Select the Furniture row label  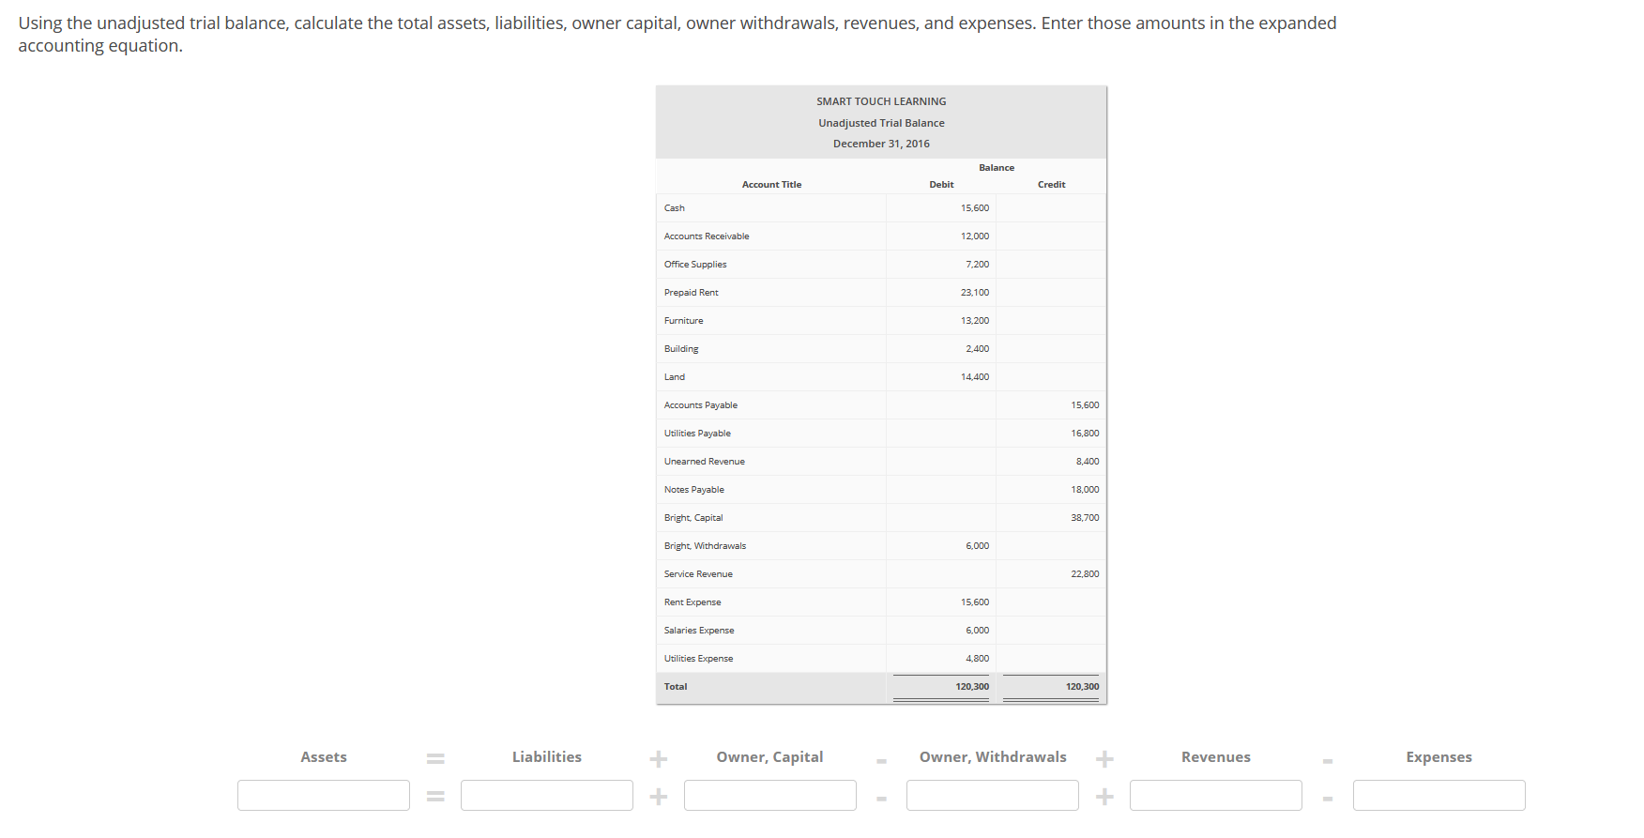(x=684, y=321)
